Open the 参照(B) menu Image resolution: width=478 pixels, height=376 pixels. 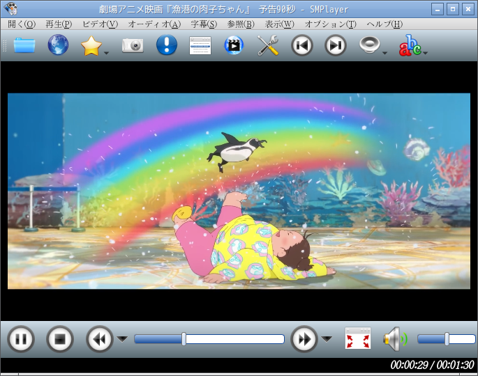(241, 24)
